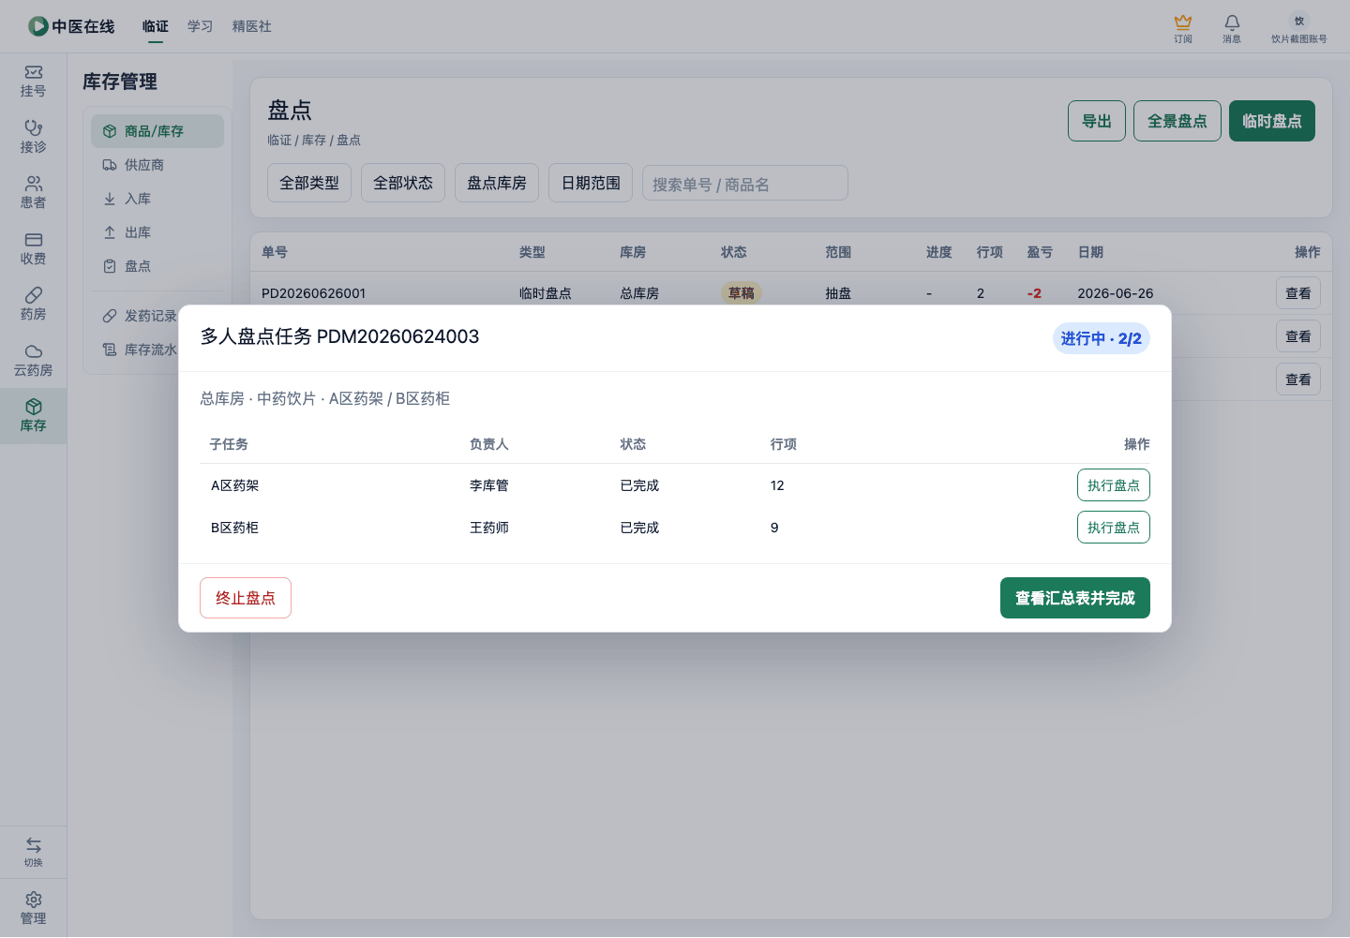Click 查看 for PD20260626001 row

(x=1298, y=293)
